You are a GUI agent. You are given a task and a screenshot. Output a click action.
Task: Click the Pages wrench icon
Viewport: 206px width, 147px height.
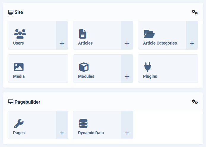(x=19, y=123)
